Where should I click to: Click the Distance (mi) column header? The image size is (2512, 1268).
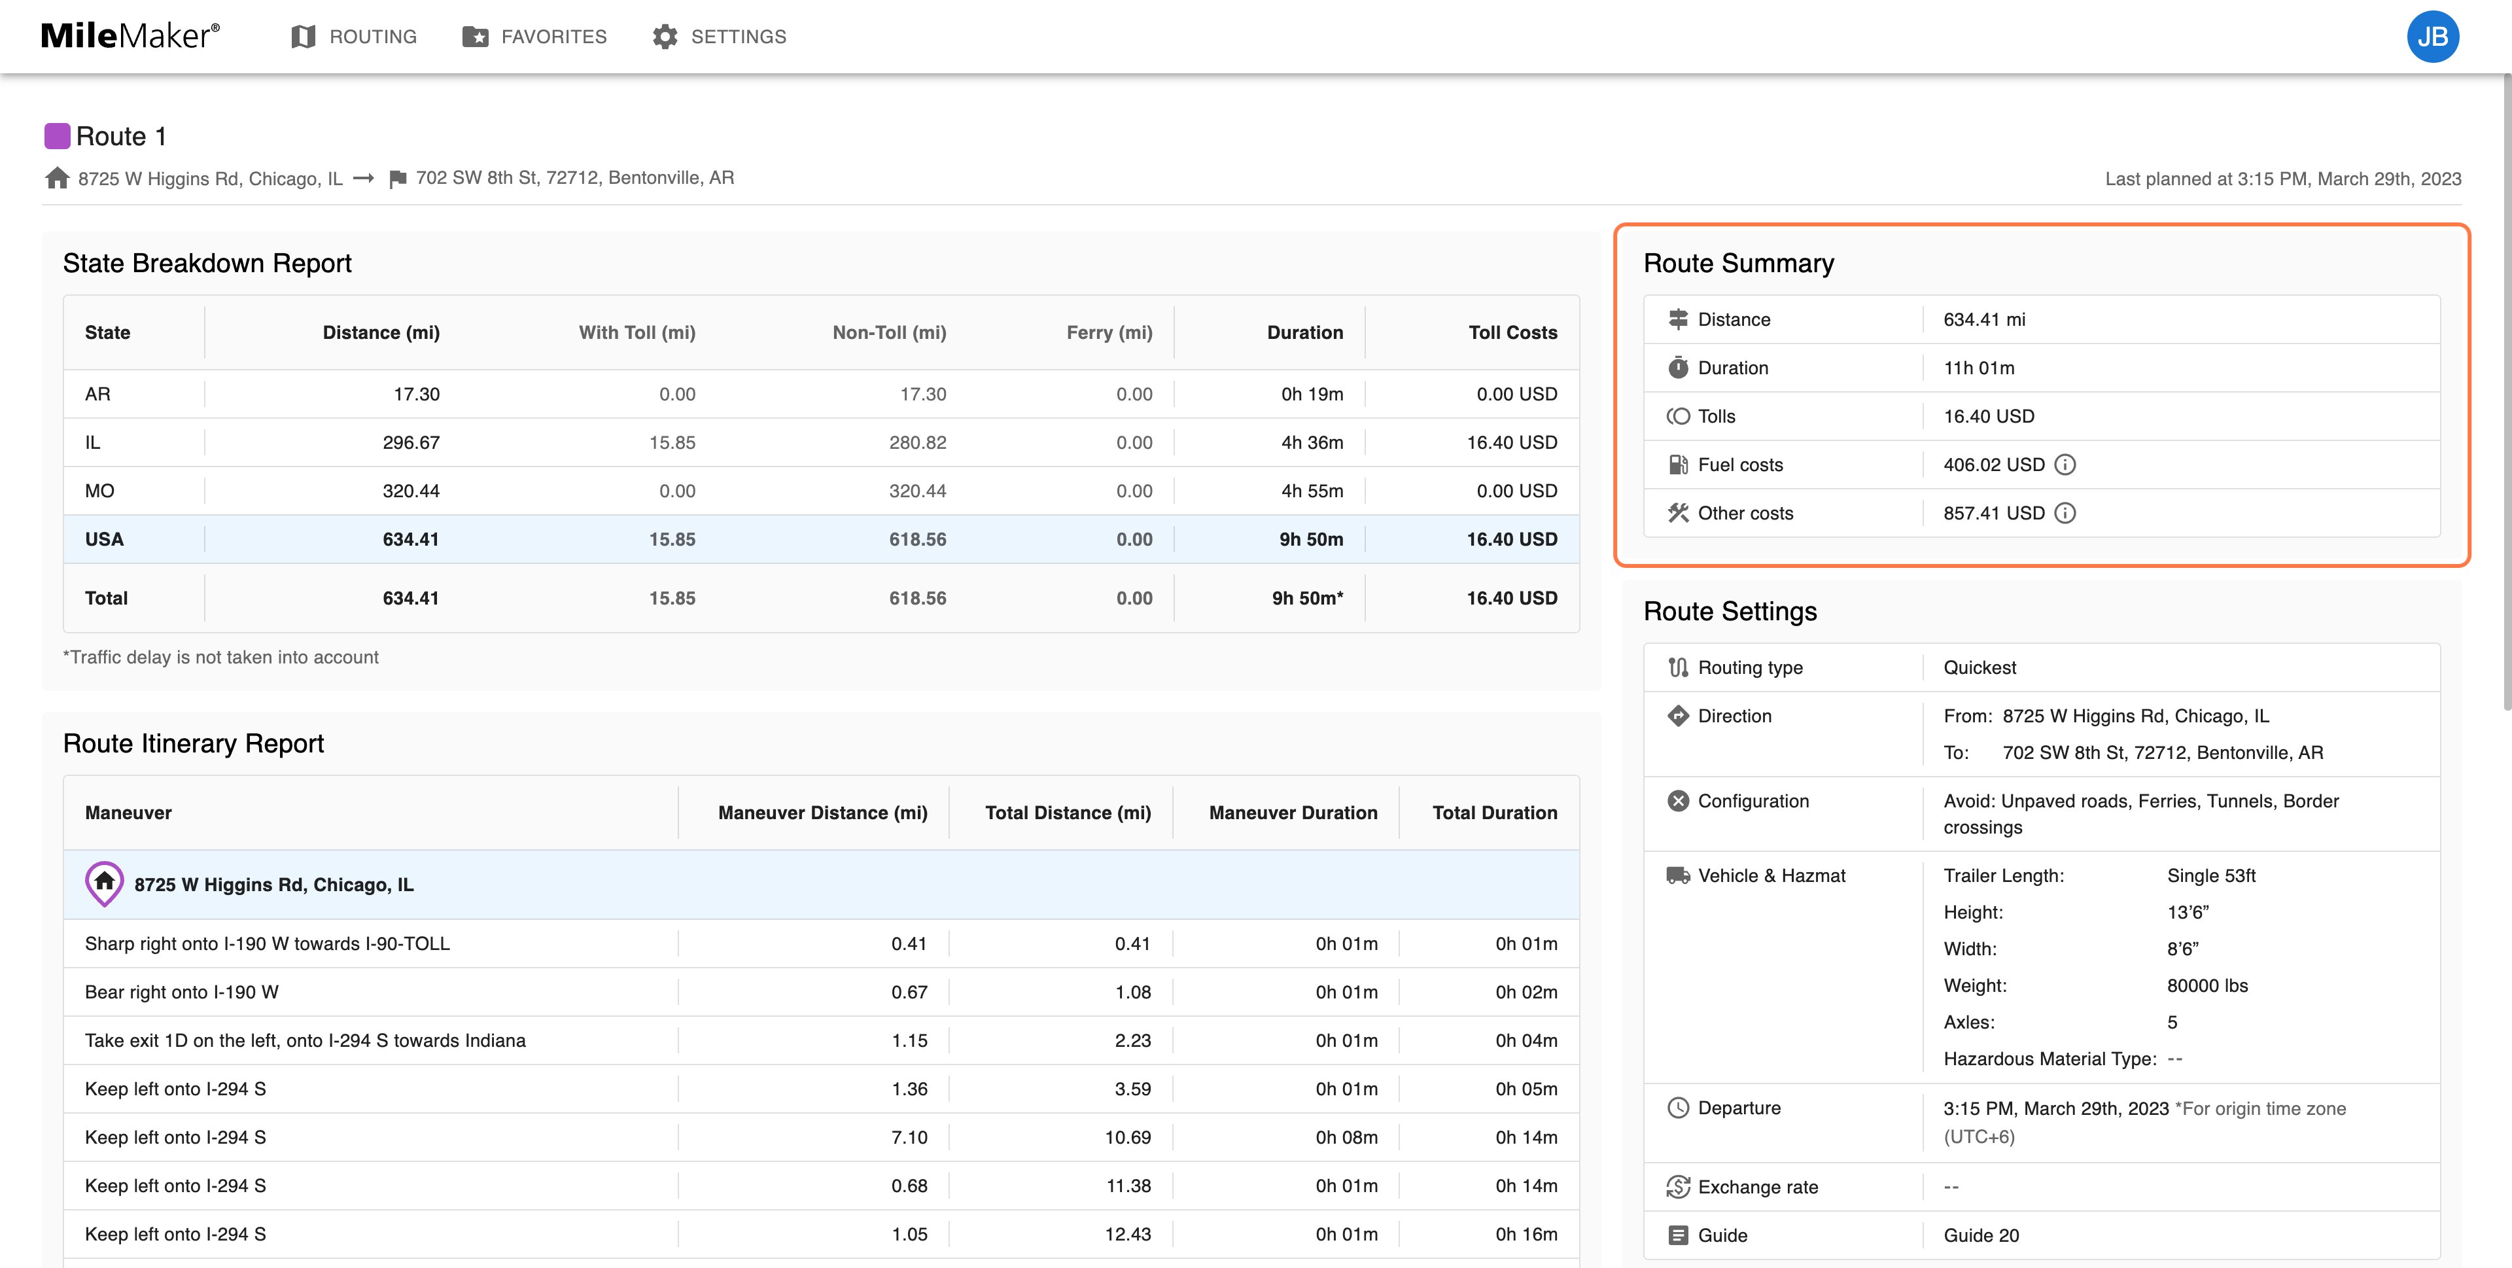click(x=380, y=332)
